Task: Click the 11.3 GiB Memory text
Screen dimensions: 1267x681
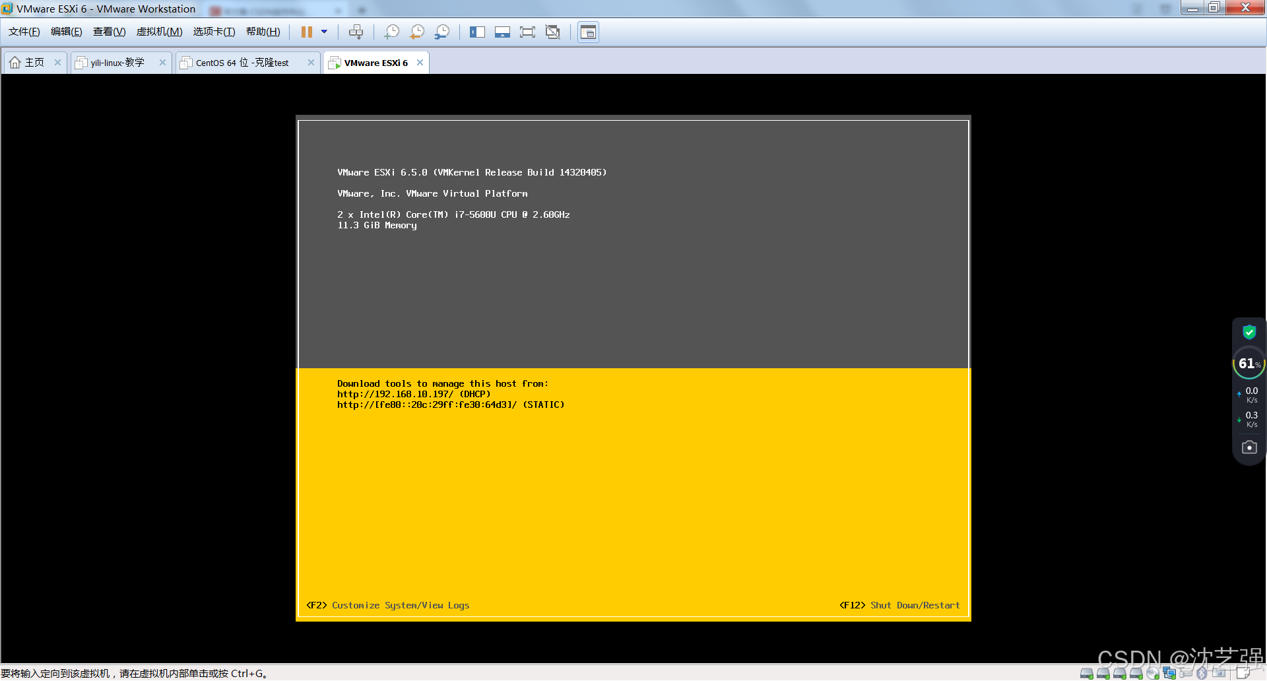Action: [x=377, y=226]
